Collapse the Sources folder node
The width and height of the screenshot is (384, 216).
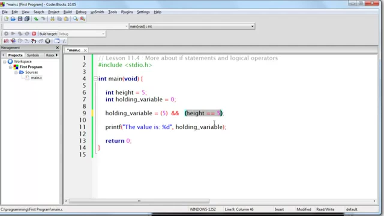coord(16,72)
